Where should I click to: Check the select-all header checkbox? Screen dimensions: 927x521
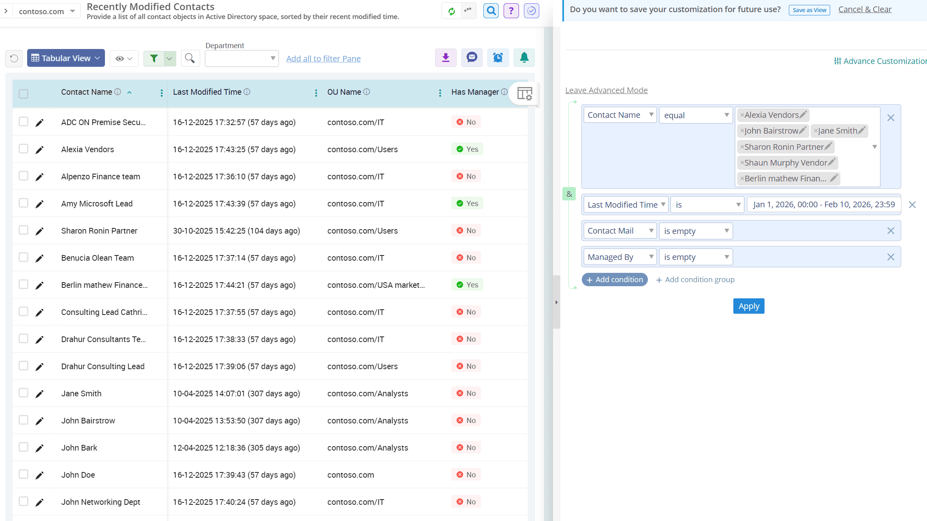tap(23, 94)
